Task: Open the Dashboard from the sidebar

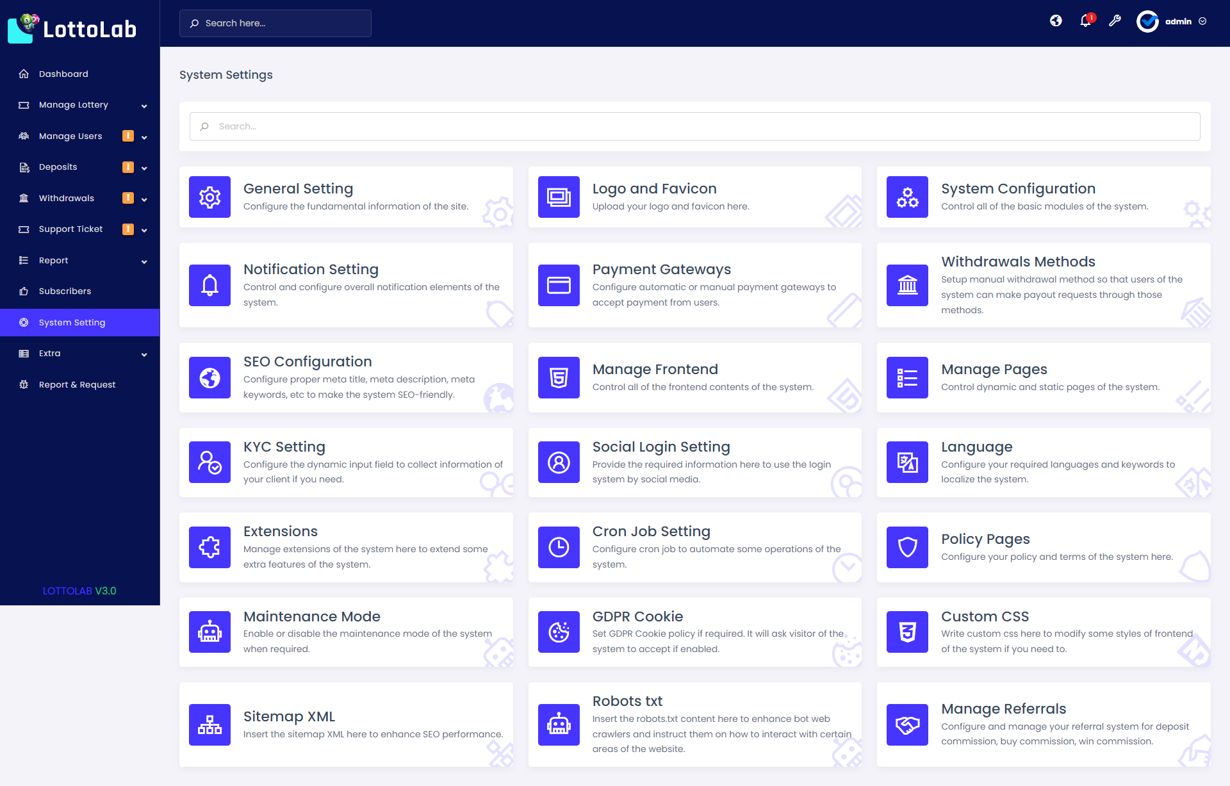Action: pos(63,74)
